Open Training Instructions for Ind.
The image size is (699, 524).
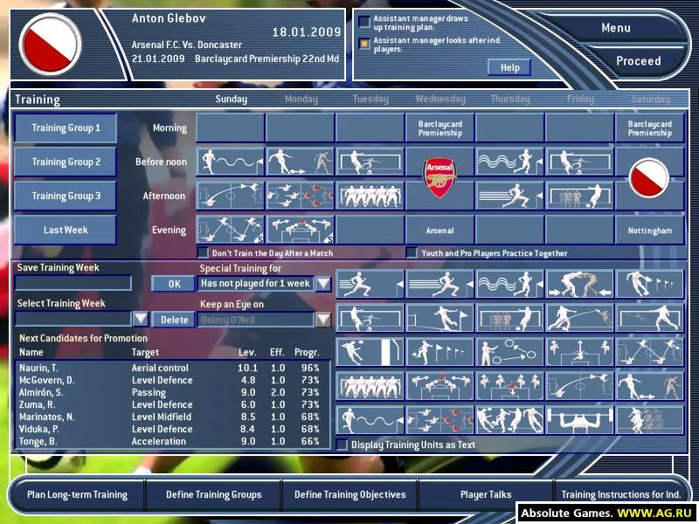coord(621,494)
